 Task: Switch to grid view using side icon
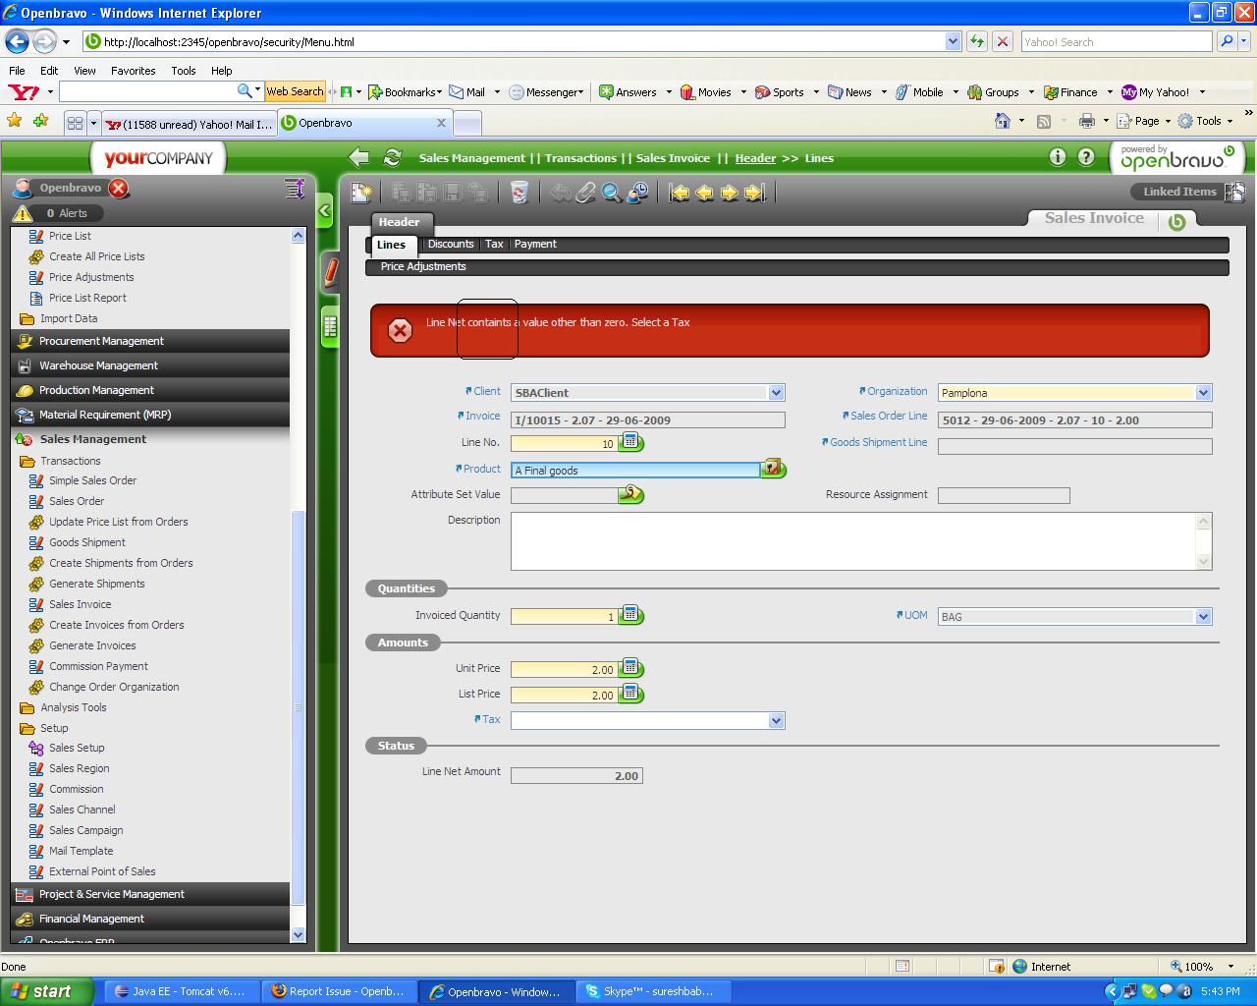click(330, 326)
